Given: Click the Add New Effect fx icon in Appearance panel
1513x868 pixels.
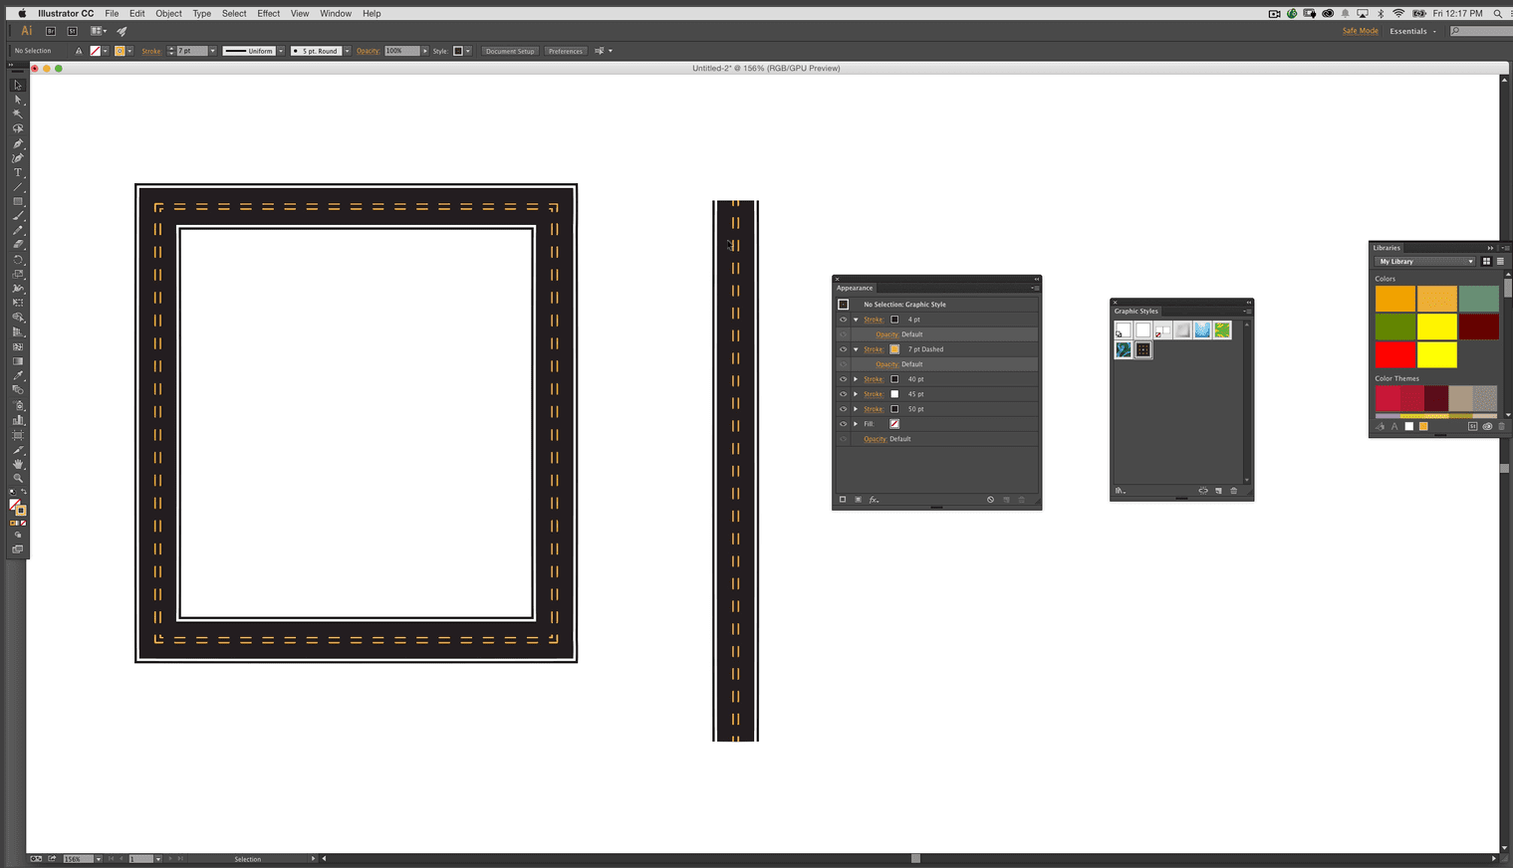Looking at the screenshot, I should coord(874,499).
